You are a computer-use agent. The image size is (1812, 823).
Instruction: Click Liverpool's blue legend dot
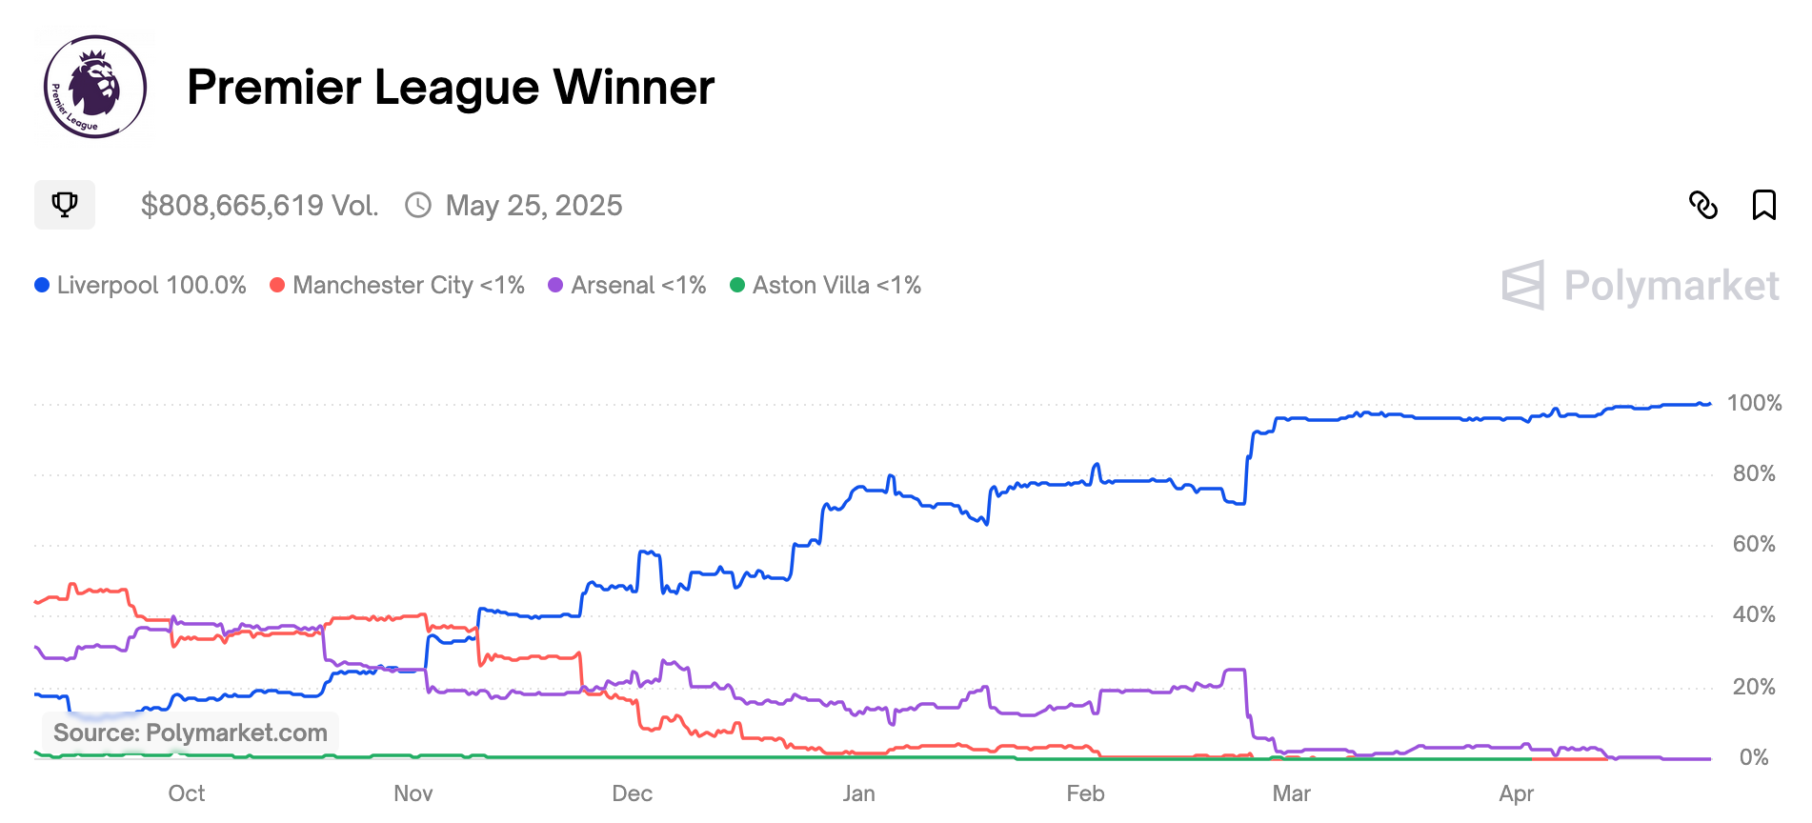(x=42, y=286)
